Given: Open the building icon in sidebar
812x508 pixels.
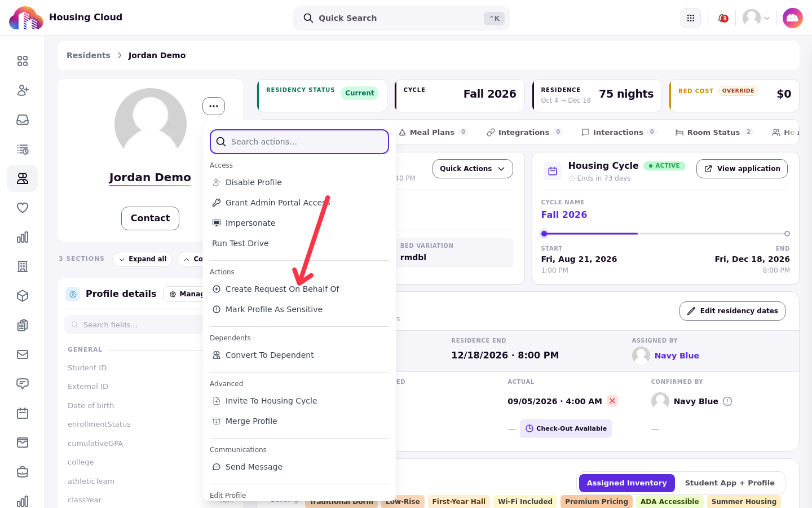Looking at the screenshot, I should click(23, 266).
